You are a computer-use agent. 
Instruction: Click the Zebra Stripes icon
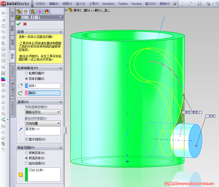pyautogui.click(x=3, y=73)
